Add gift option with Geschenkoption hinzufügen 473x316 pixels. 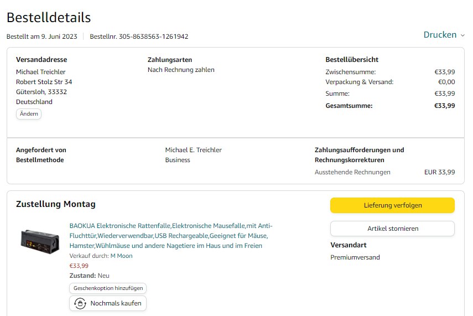pos(108,288)
